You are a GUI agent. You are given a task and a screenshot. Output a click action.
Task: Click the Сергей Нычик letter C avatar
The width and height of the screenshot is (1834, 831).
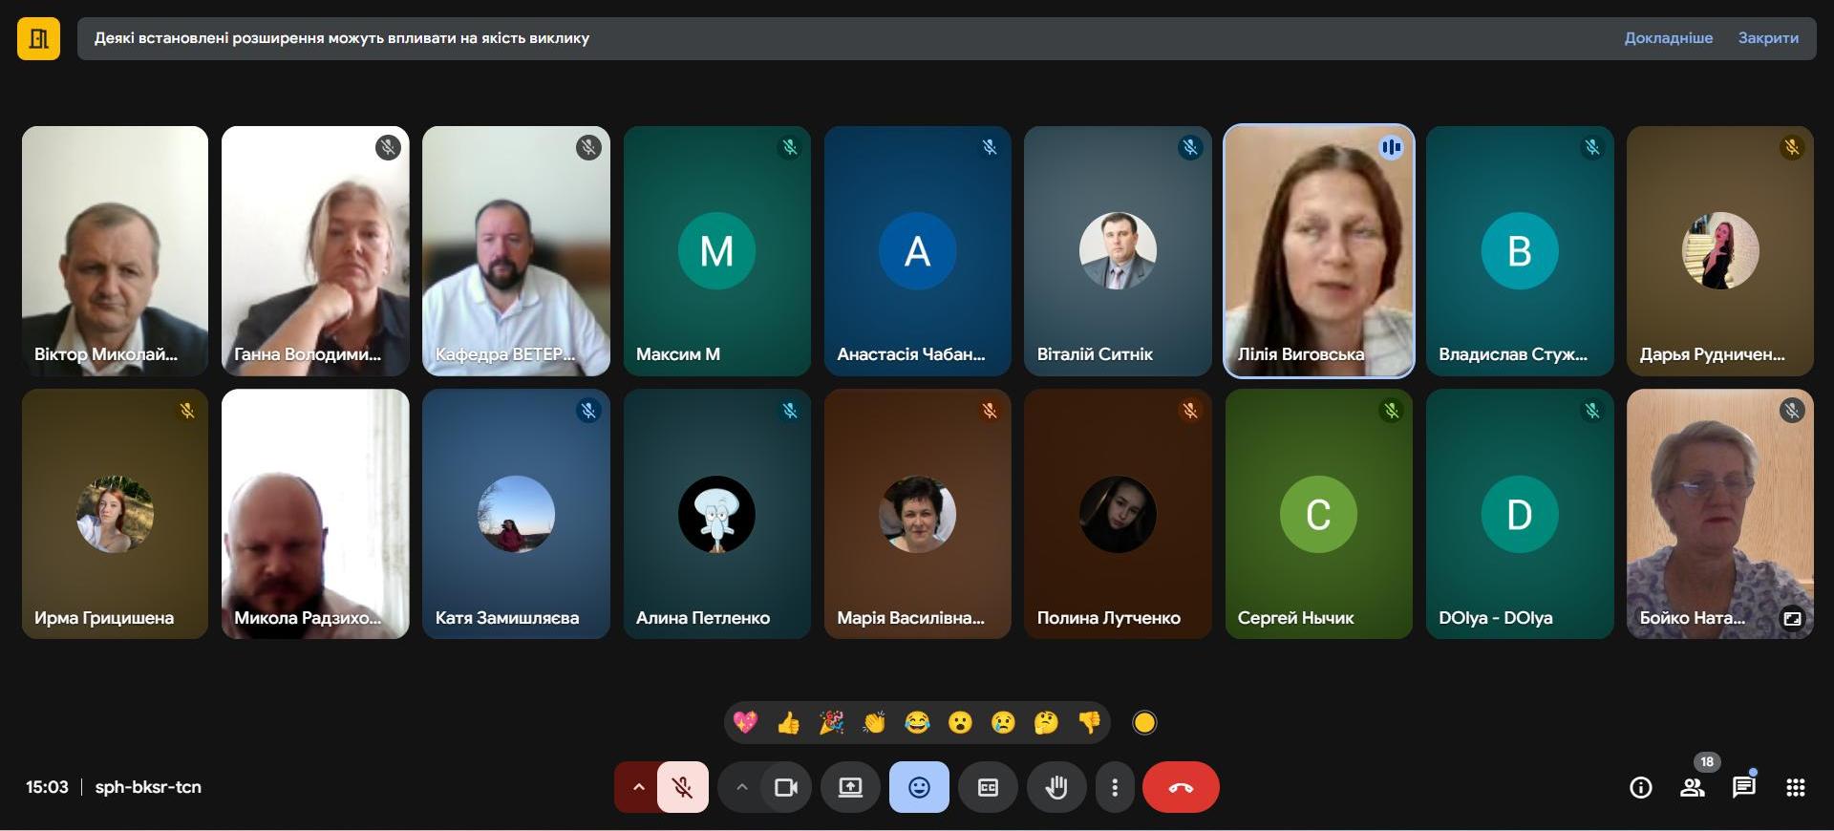(x=1318, y=514)
